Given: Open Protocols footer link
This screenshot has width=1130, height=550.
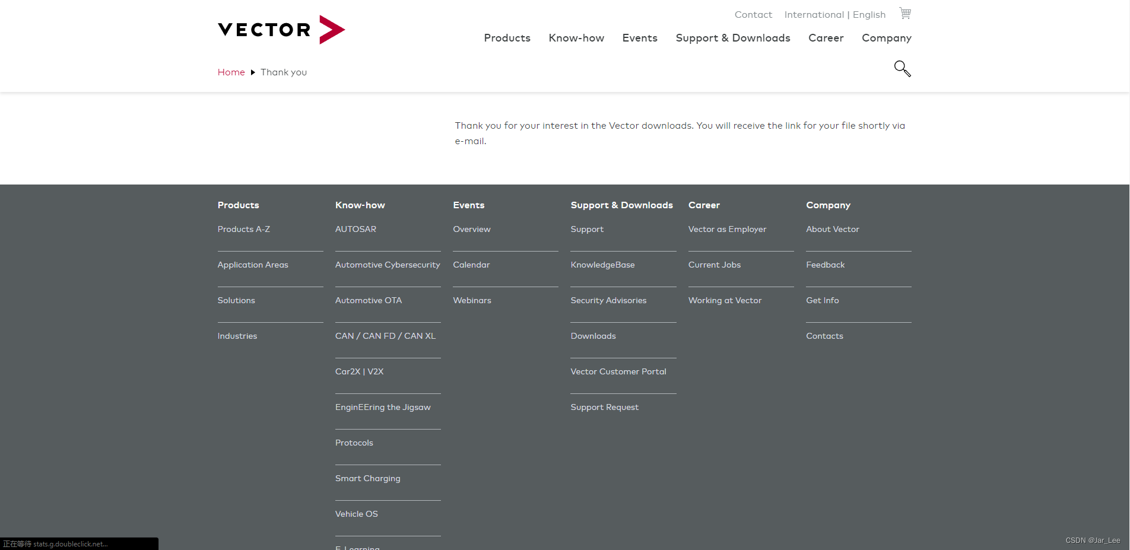Looking at the screenshot, I should (354, 443).
